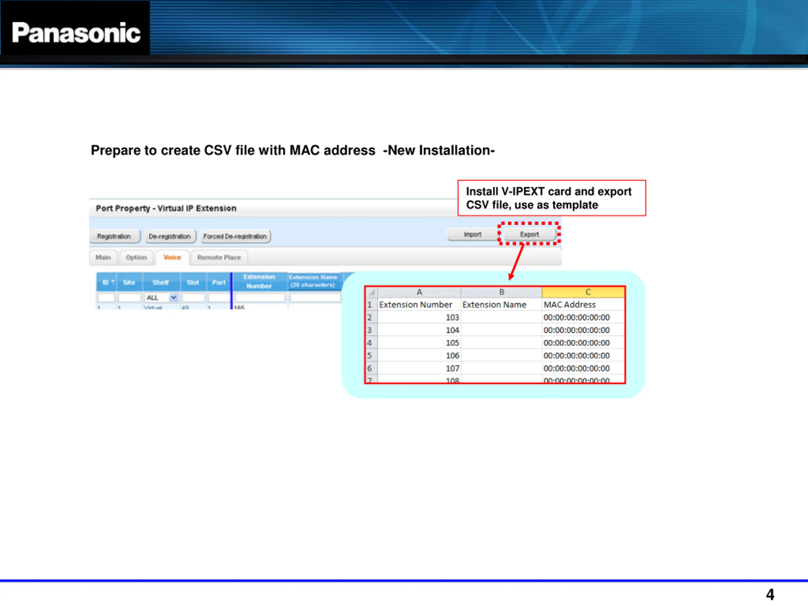Click the Site filter input field
The height and width of the screenshot is (606, 808).
pos(130,298)
